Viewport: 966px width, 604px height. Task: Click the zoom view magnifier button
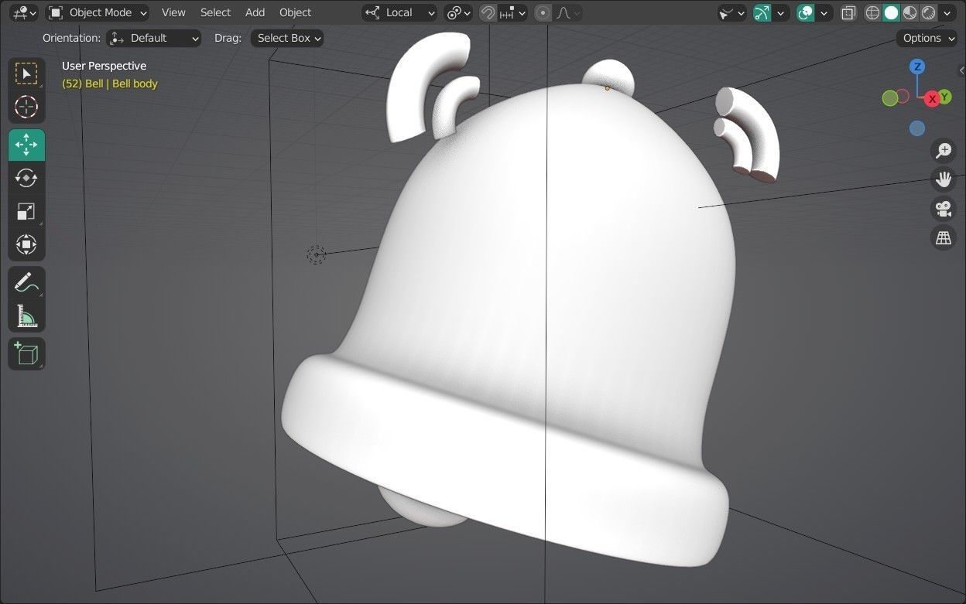[944, 150]
